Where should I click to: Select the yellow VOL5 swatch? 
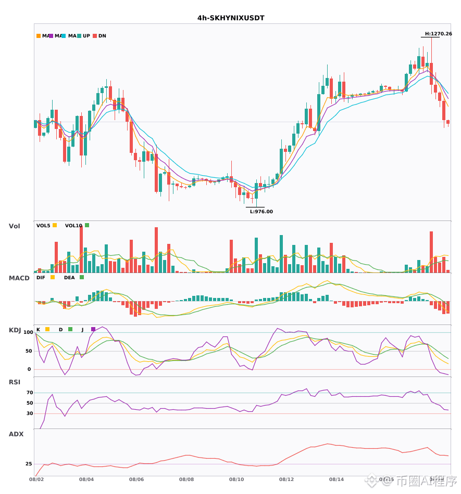pos(55,225)
